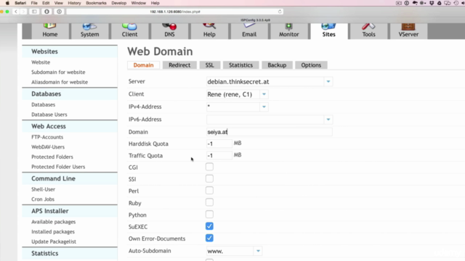
Task: Open the Safari File menu
Action: (34, 3)
